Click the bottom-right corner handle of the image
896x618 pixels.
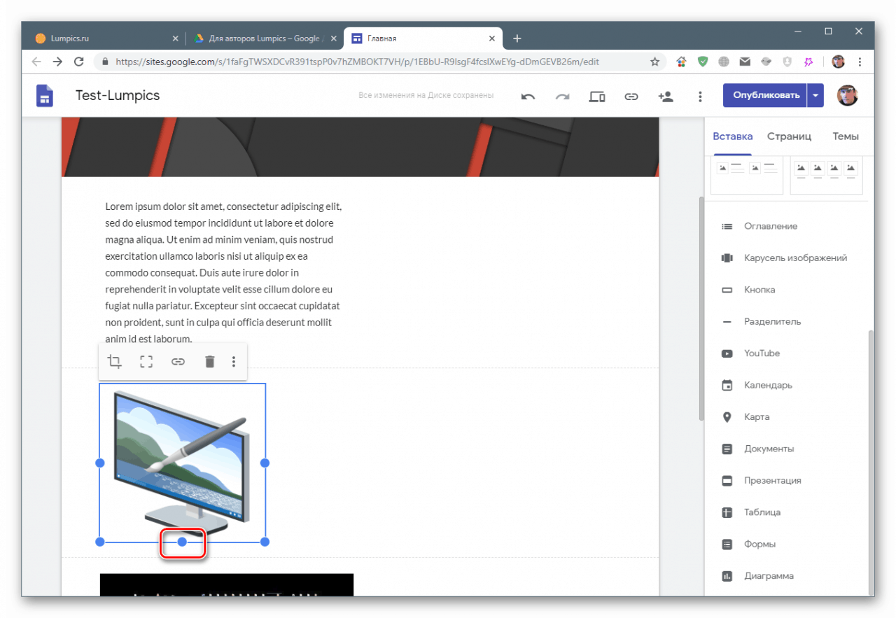point(265,542)
